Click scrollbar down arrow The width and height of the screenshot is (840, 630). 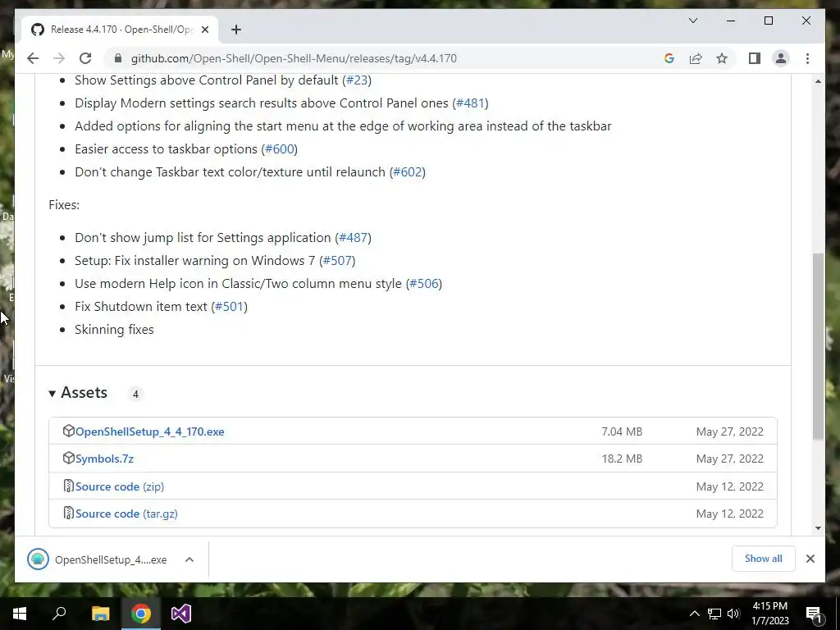point(818,528)
